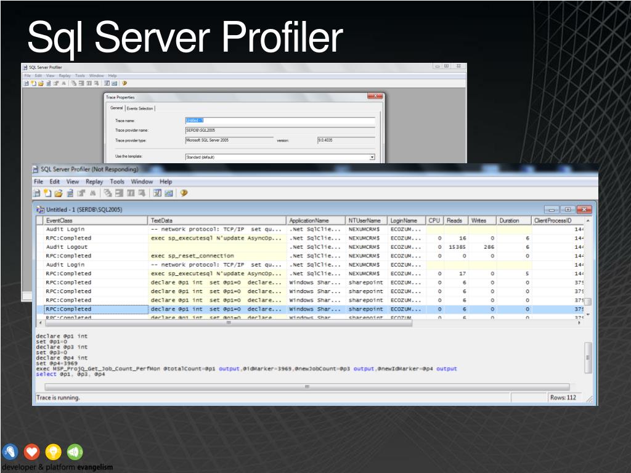Click trace grid scroll-up arrow
Screen dimensions: 631x473
point(588,220)
